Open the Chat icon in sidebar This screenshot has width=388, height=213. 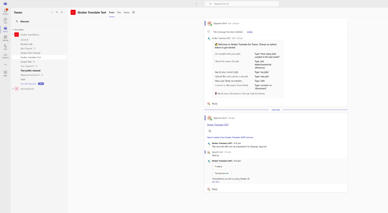coord(5,20)
